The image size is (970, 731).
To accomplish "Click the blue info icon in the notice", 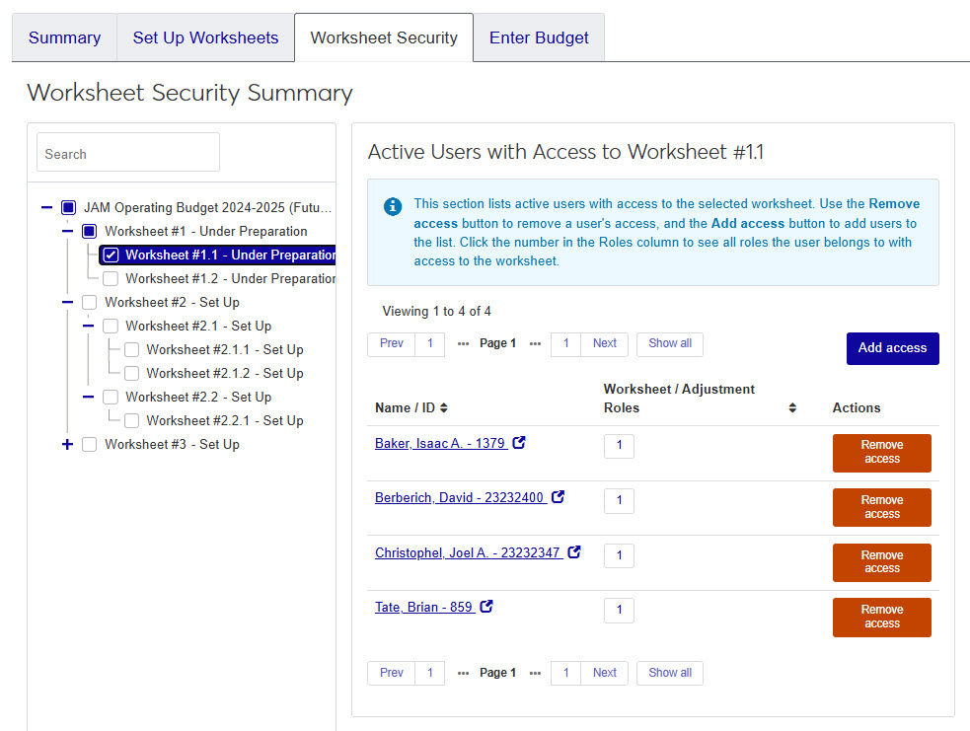I will 393,205.
